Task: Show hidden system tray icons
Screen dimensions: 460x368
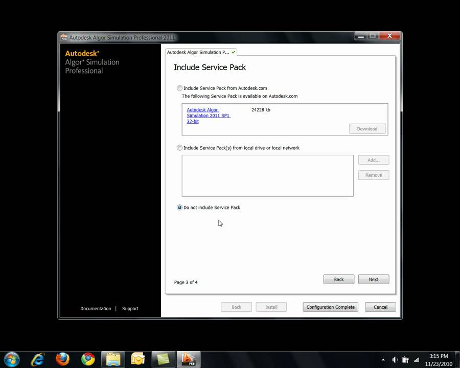Action: (x=383, y=360)
